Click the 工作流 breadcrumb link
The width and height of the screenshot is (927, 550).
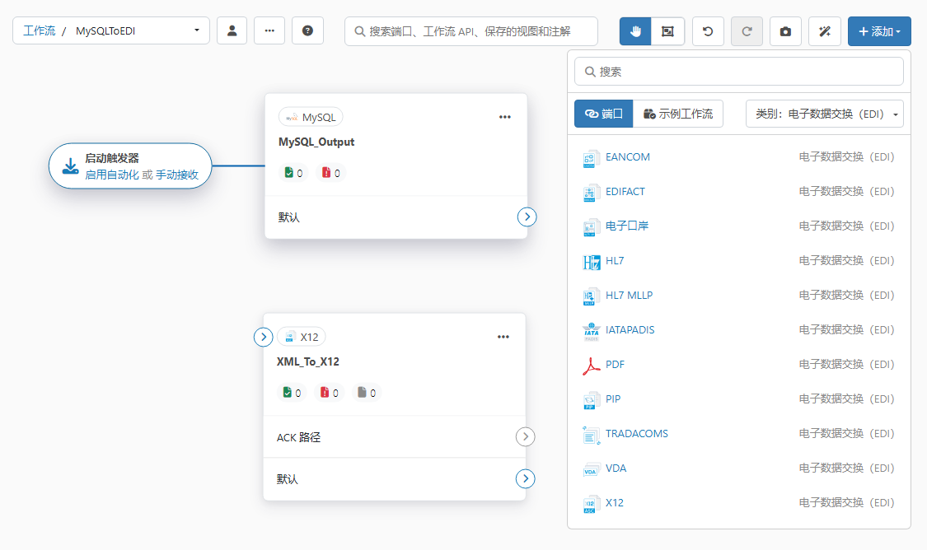point(40,31)
